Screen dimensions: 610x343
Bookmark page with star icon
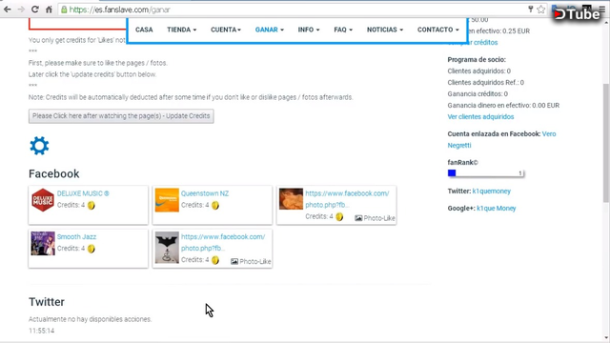coord(540,10)
